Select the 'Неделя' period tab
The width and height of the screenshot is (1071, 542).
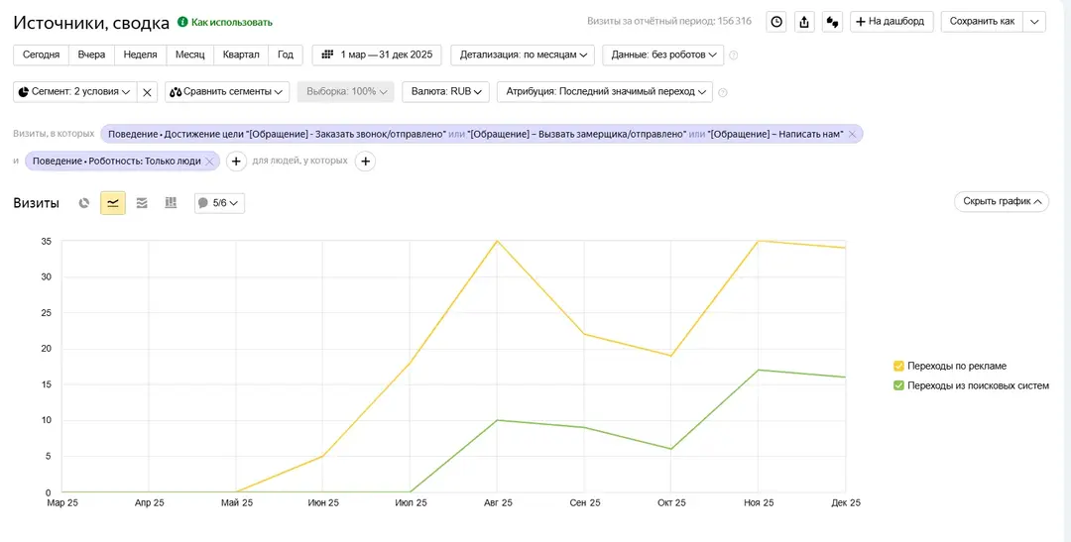pos(140,55)
